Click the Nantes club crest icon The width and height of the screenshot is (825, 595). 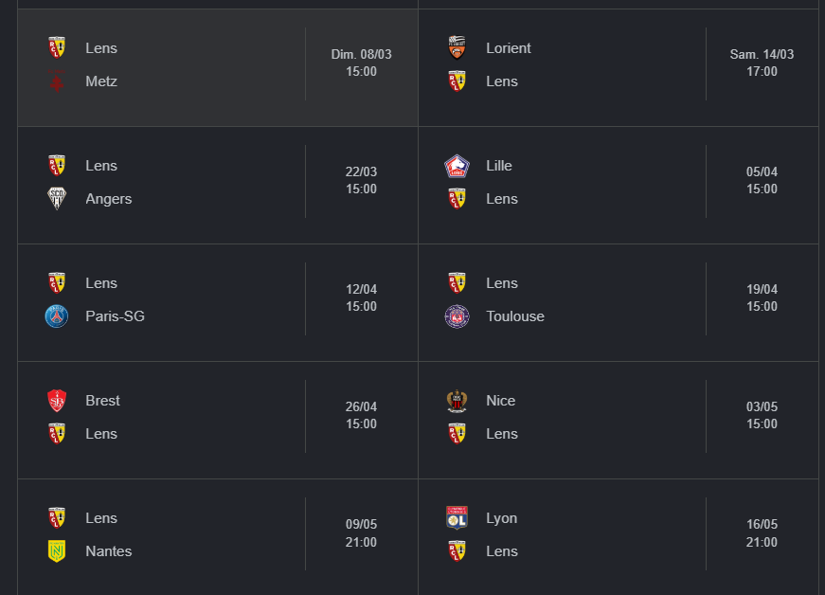[x=57, y=551]
